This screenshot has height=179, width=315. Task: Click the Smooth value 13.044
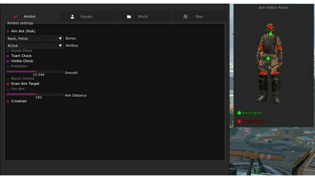coord(39,75)
